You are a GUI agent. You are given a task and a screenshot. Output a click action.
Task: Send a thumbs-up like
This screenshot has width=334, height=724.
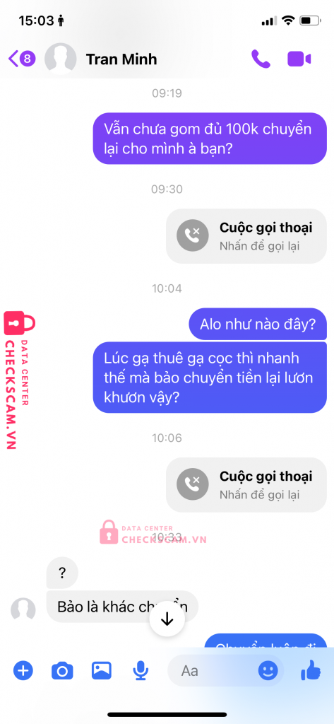[x=311, y=670]
